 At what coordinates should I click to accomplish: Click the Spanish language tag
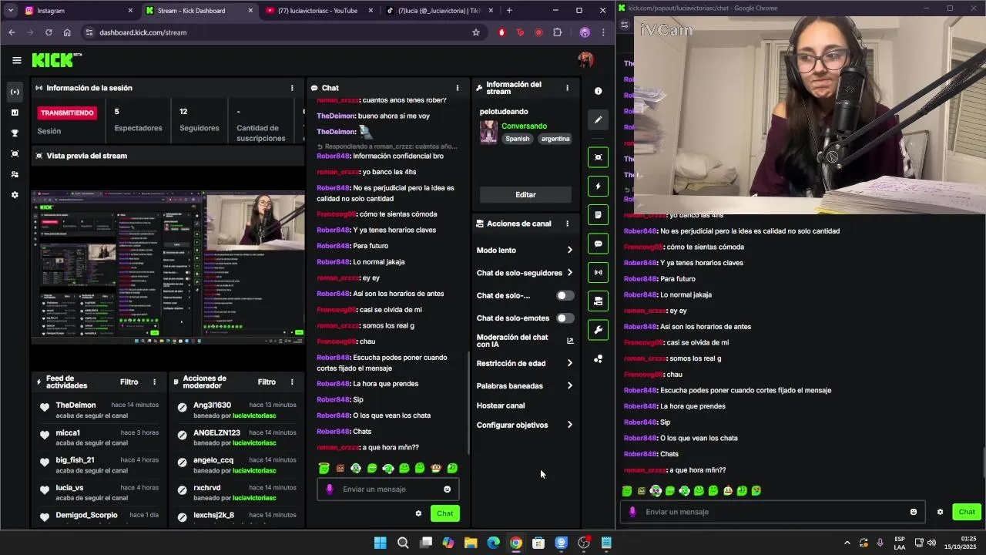click(x=518, y=139)
